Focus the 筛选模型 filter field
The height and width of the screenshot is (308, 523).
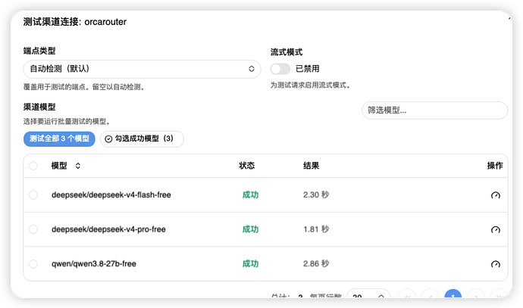pos(434,110)
